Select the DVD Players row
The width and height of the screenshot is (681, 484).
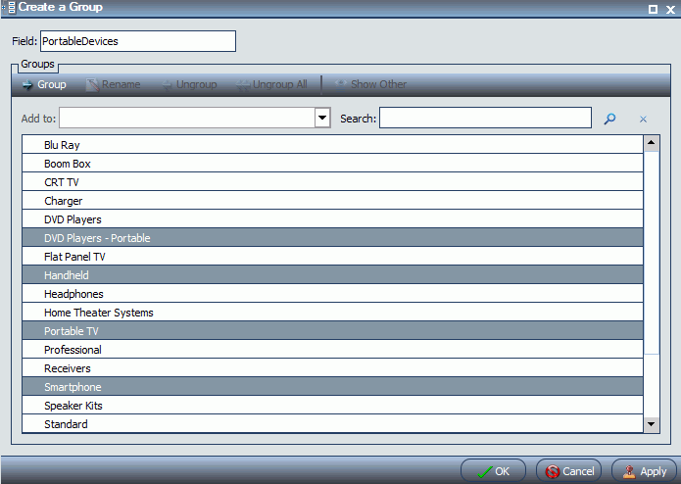[333, 219]
